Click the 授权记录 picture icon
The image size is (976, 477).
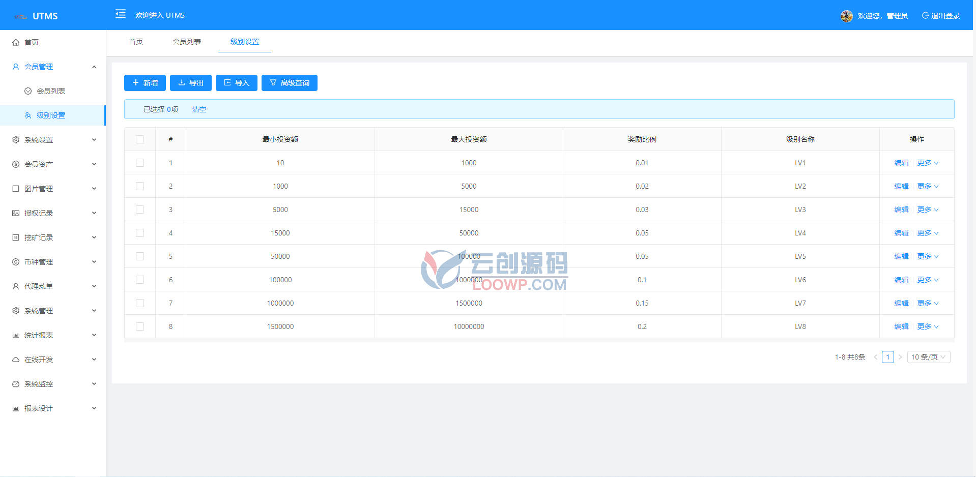tap(16, 213)
